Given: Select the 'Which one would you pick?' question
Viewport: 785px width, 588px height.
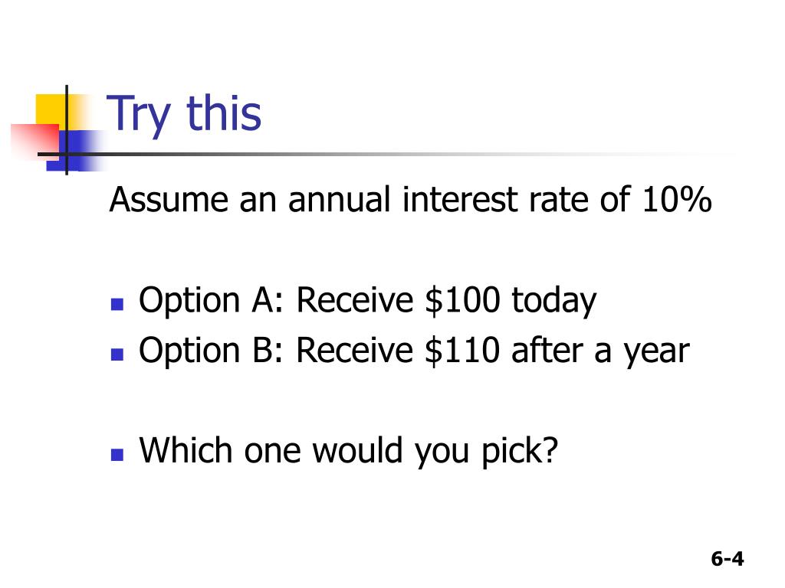Looking at the screenshot, I should tap(349, 452).
